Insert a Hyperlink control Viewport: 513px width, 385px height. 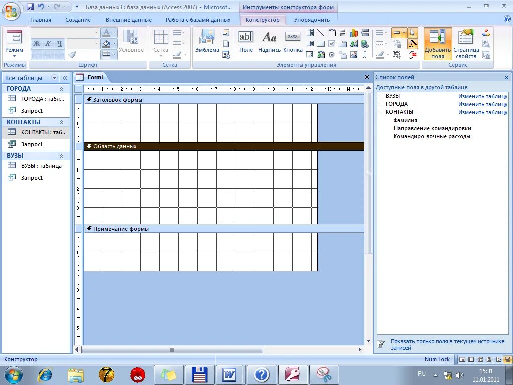[x=365, y=44]
